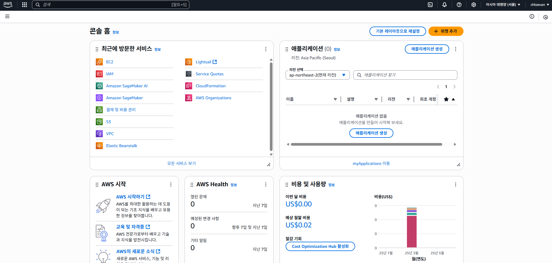Open the settings gear icon

pos(474,5)
